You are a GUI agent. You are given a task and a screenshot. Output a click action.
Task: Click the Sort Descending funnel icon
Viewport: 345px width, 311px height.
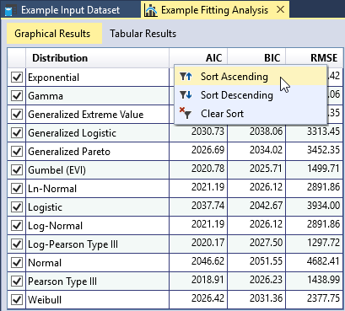pyautogui.click(x=186, y=95)
